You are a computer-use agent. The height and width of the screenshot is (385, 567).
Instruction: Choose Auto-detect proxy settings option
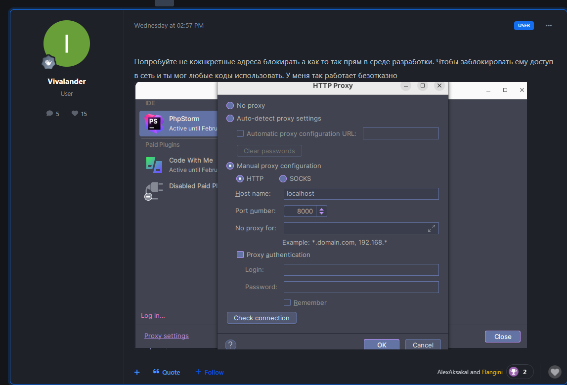pyautogui.click(x=230, y=119)
